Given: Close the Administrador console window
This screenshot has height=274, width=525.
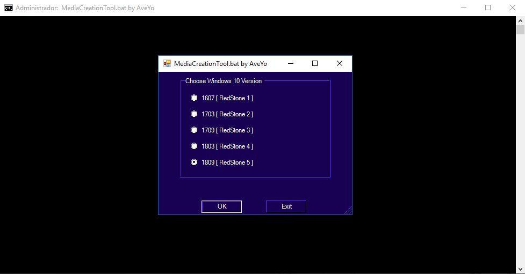Looking at the screenshot, I should [513, 8].
